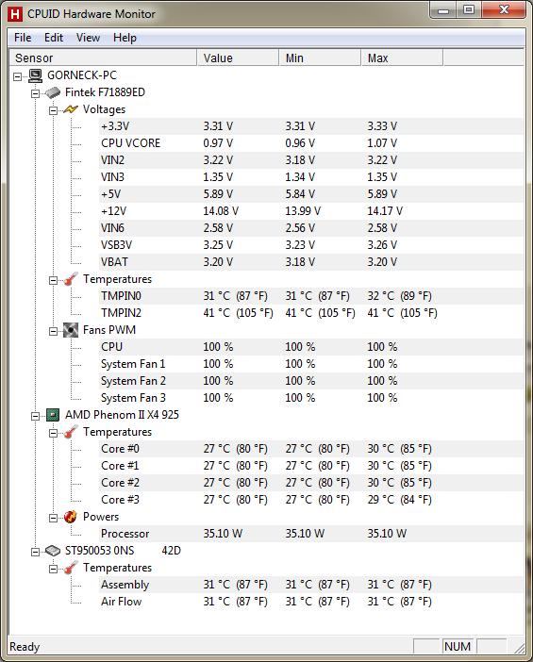Open the File menu
The height and width of the screenshot is (662, 533).
click(x=23, y=38)
